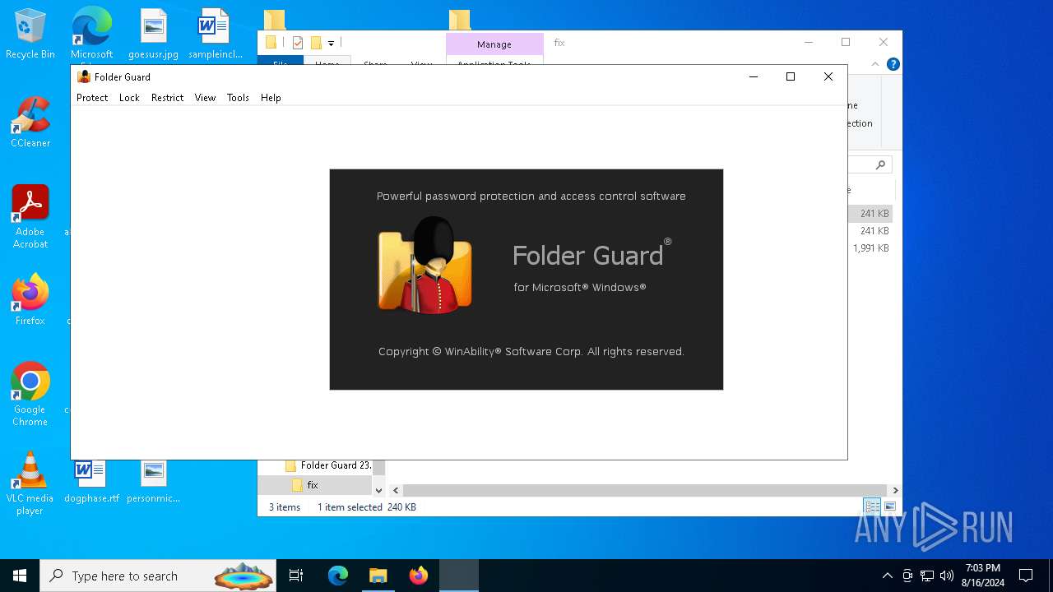Switch Explorer to details view icon
The height and width of the screenshot is (592, 1053).
872,506
